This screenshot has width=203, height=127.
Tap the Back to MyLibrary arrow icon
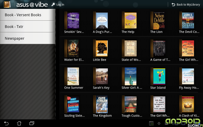tap(173, 4)
